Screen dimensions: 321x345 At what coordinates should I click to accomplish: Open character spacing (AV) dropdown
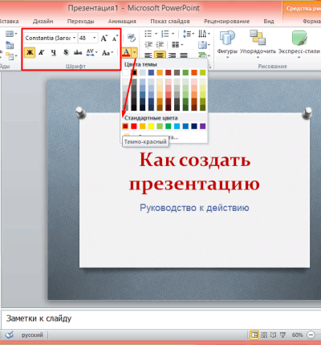point(91,52)
